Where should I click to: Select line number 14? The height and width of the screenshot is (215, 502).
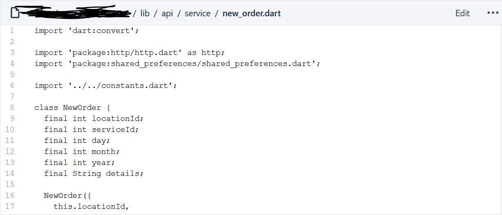tap(10, 173)
